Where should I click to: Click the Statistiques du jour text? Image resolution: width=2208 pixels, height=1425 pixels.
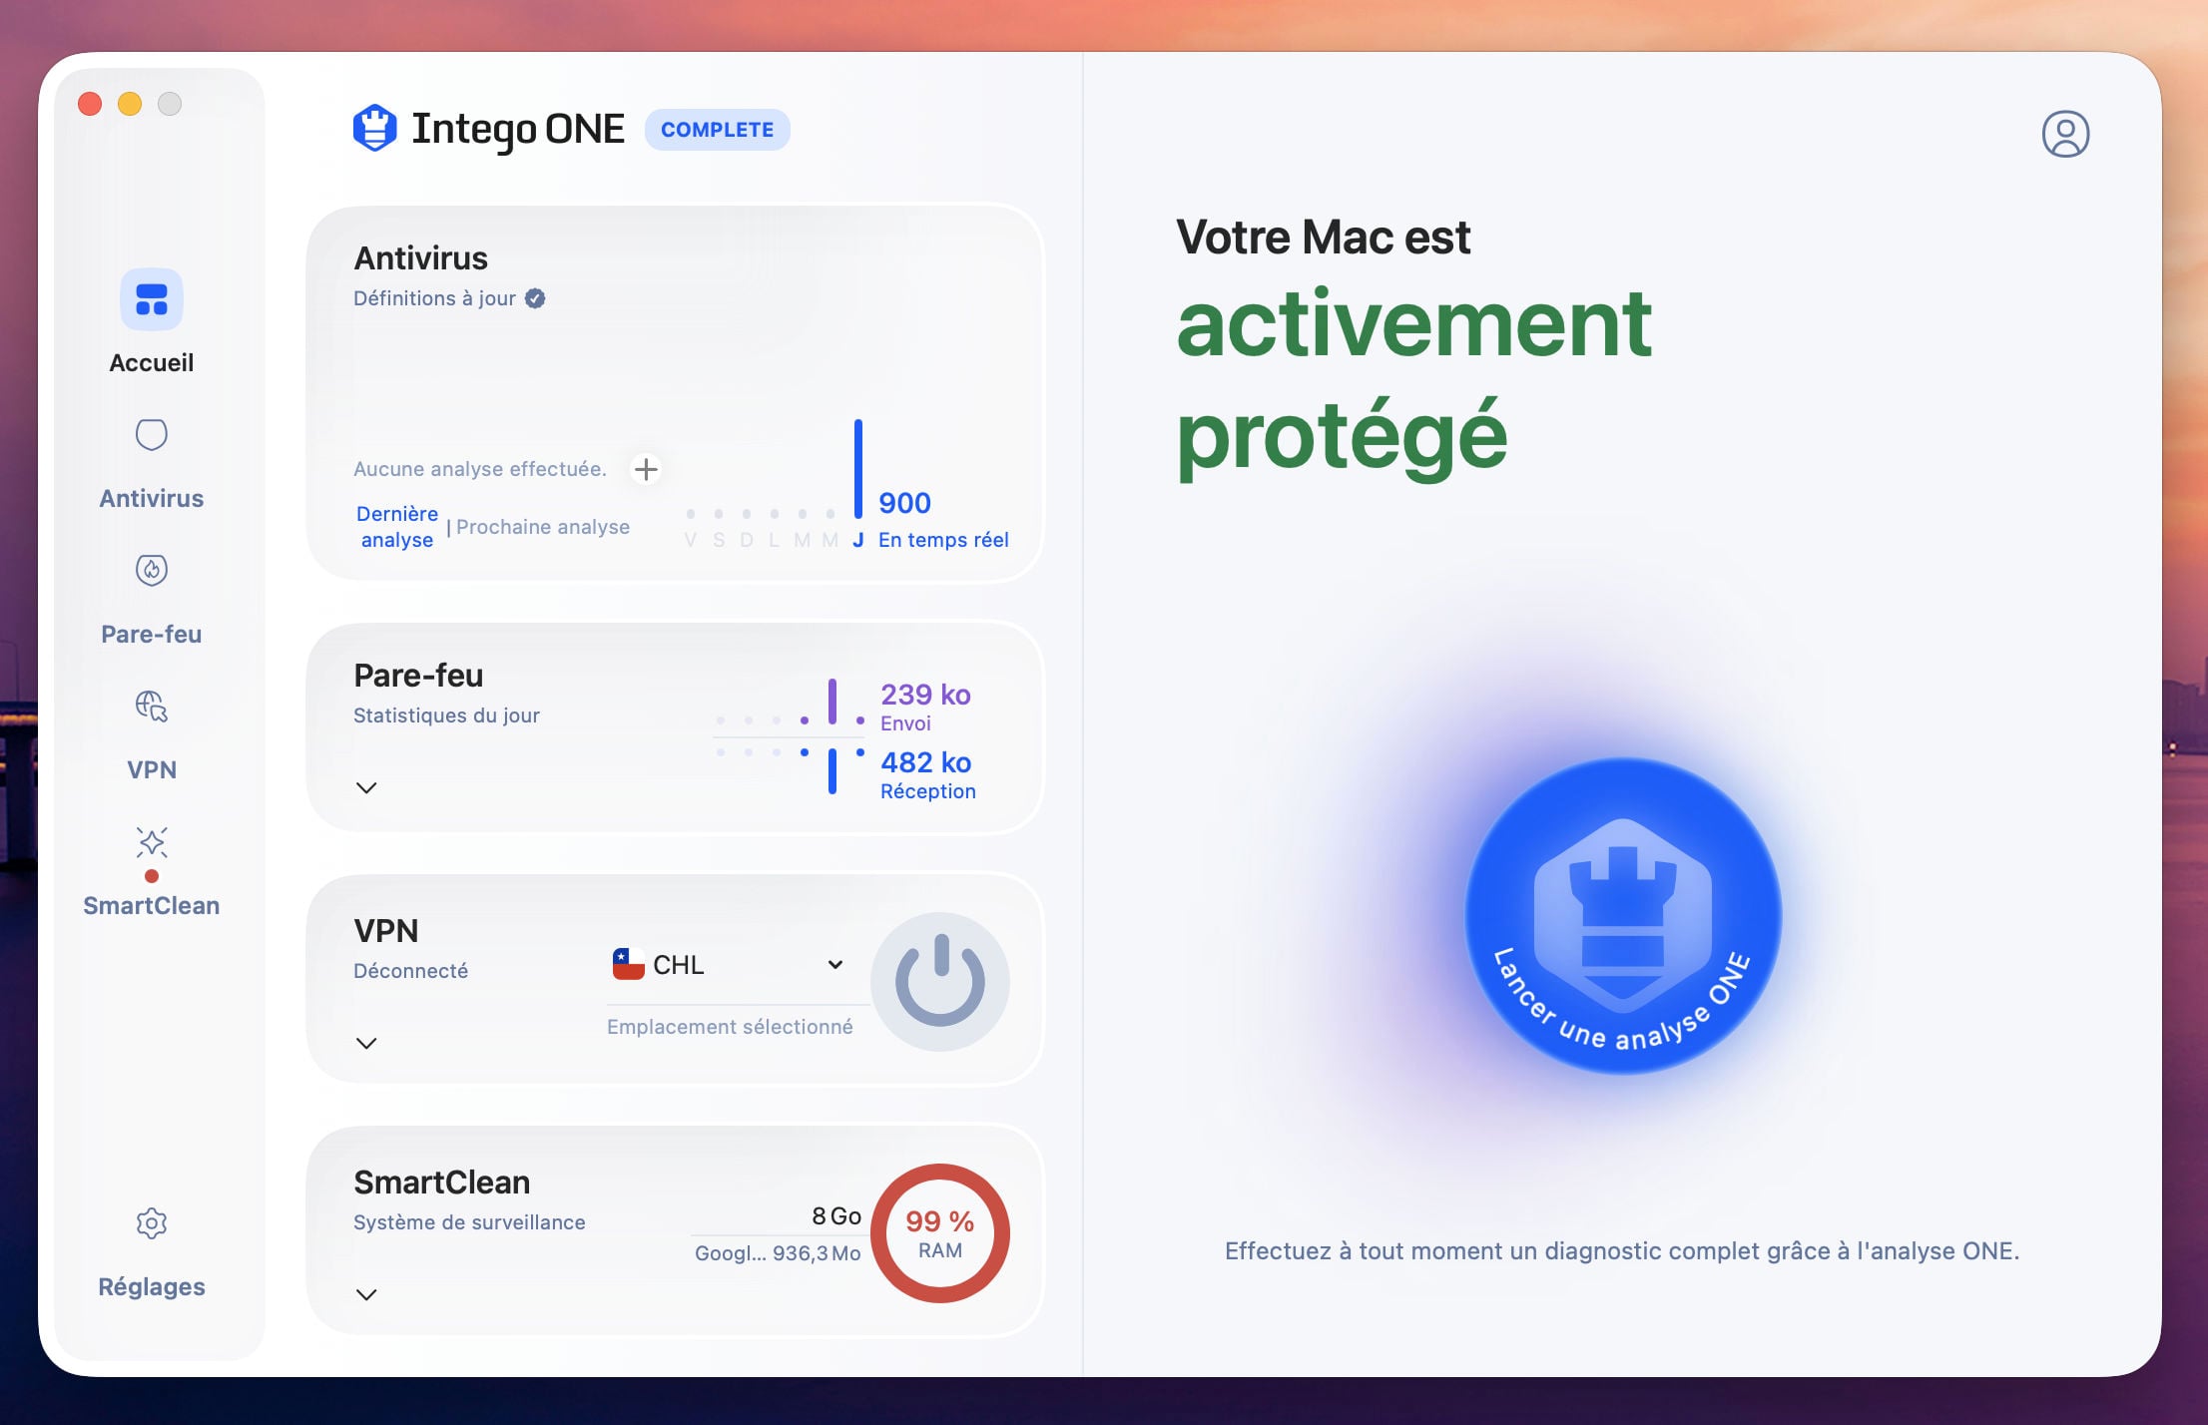(446, 715)
